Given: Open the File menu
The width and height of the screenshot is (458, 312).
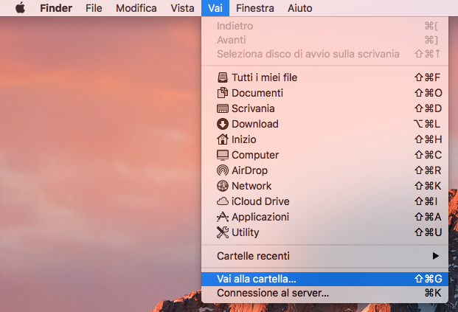Looking at the screenshot, I should point(94,8).
